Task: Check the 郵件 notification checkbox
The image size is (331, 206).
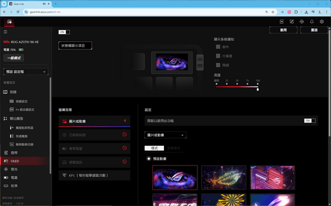Action: click(218, 47)
